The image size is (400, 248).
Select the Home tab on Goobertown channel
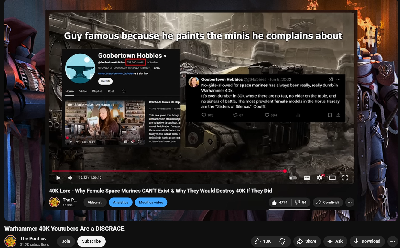tap(69, 91)
